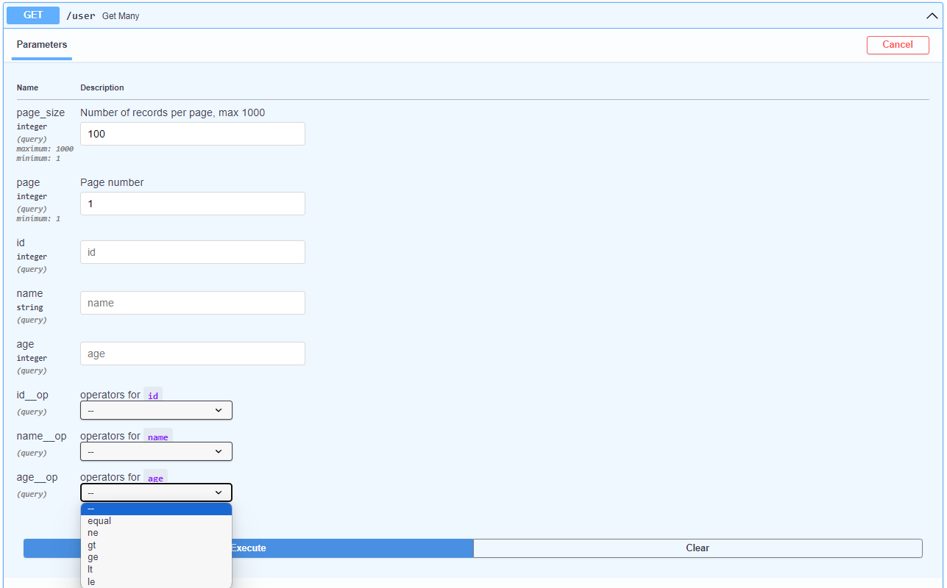Viewport: 947px width, 588px height.
Task: Click the name__op parameter name
Action: tap(41, 436)
